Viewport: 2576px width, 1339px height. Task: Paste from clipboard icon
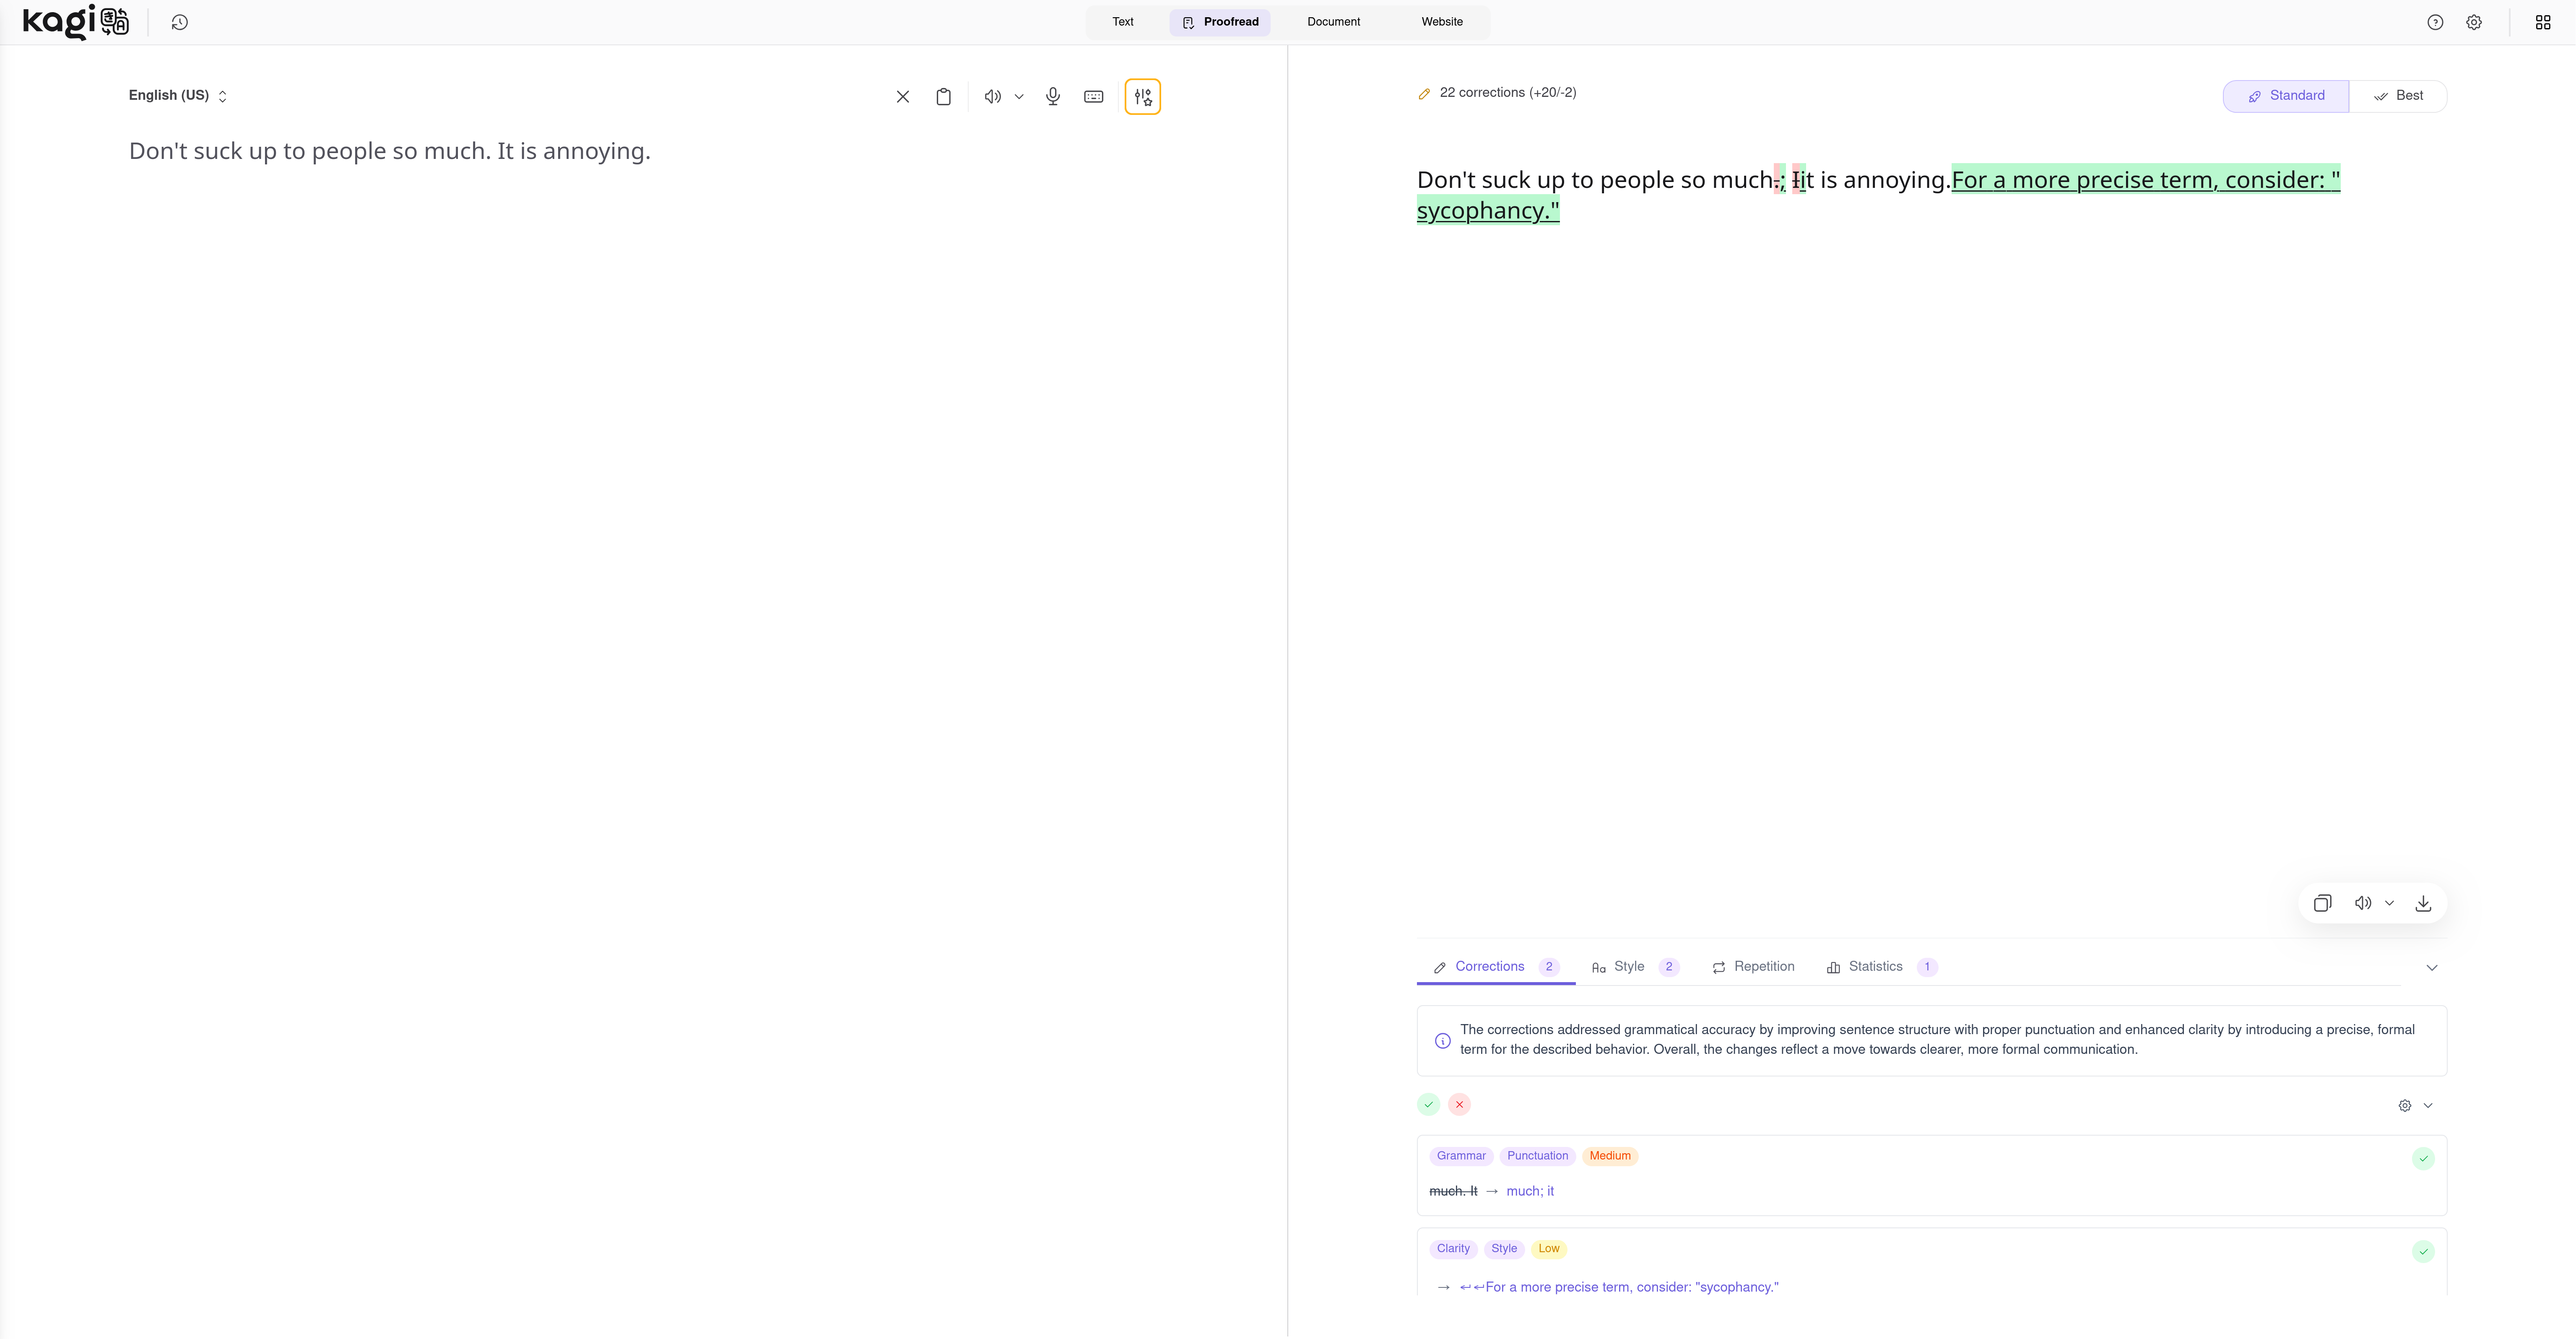(x=943, y=97)
